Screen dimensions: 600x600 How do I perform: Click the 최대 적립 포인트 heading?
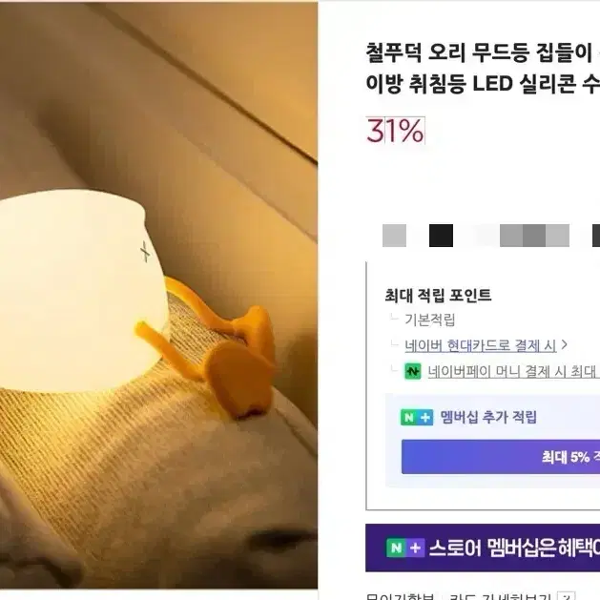tap(438, 295)
